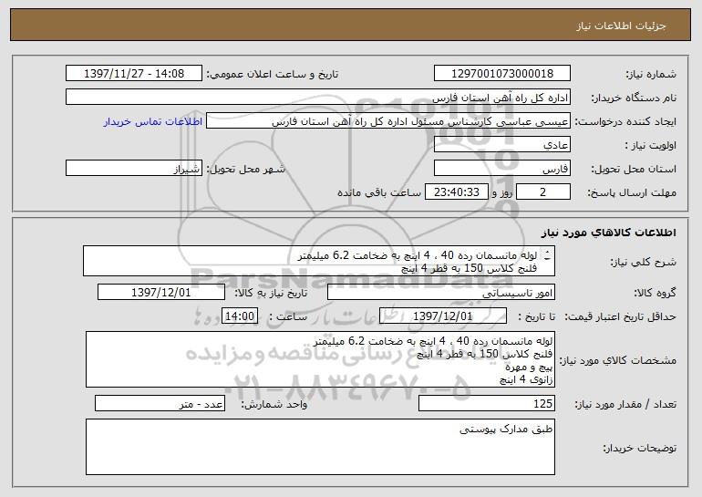Click the label شهر محل تحويل
Screen dimensions: 702x497
click(x=245, y=169)
